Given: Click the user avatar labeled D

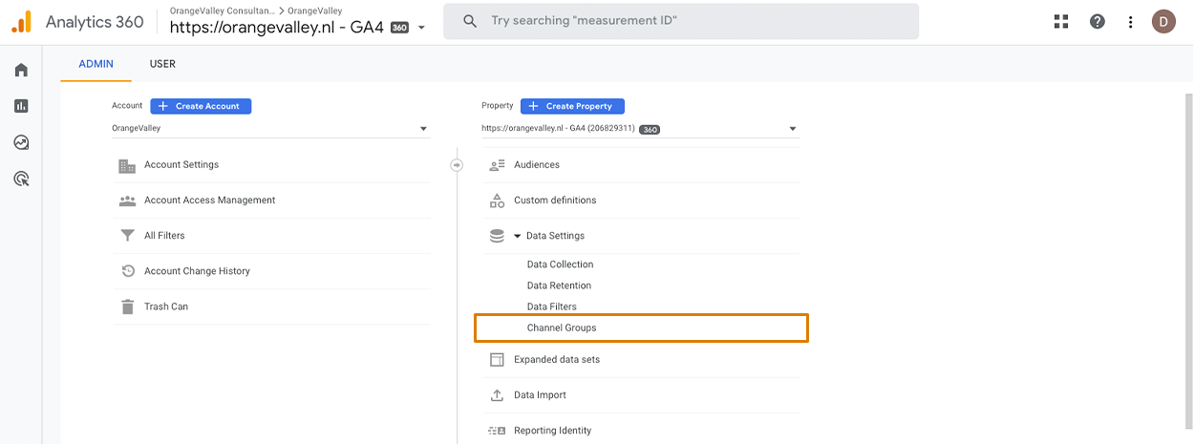Looking at the screenshot, I should click(1163, 21).
